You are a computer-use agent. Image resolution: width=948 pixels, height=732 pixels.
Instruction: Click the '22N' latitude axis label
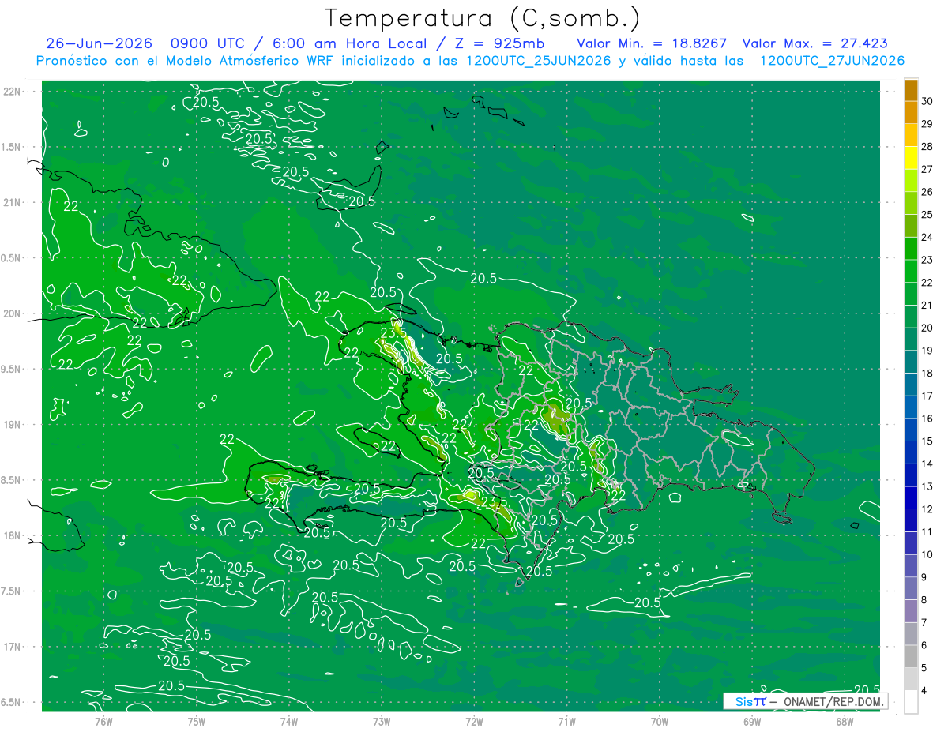(13, 91)
